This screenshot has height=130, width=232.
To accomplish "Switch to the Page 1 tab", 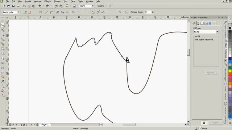I will click(45, 125).
